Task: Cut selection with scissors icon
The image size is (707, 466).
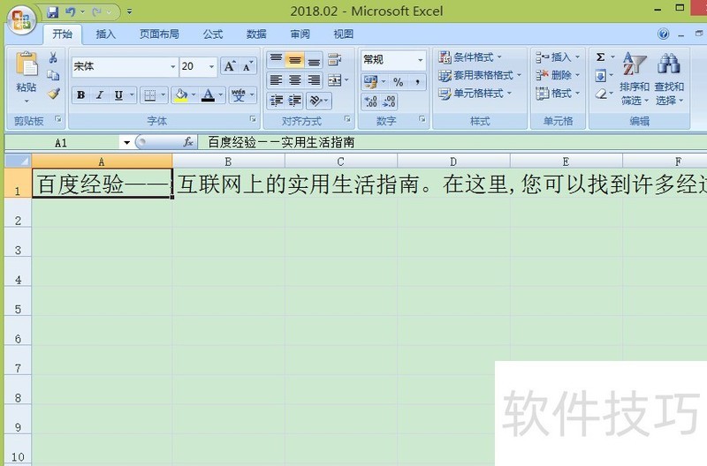Action: (53, 57)
